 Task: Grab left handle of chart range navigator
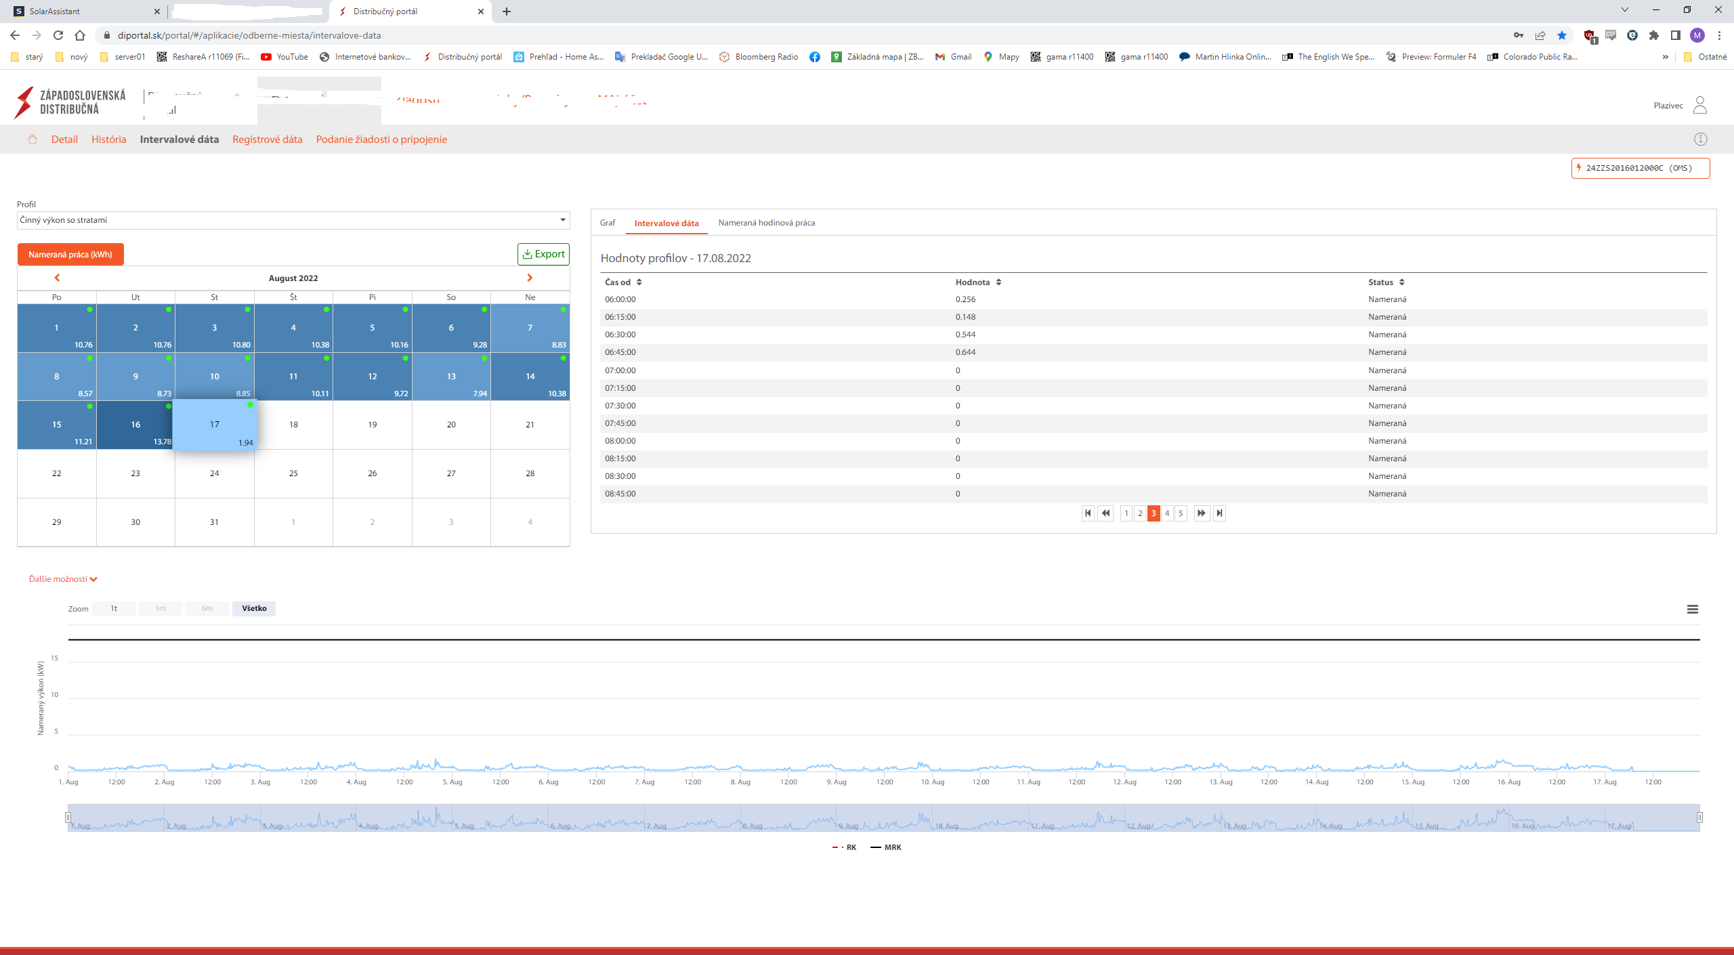[68, 818]
